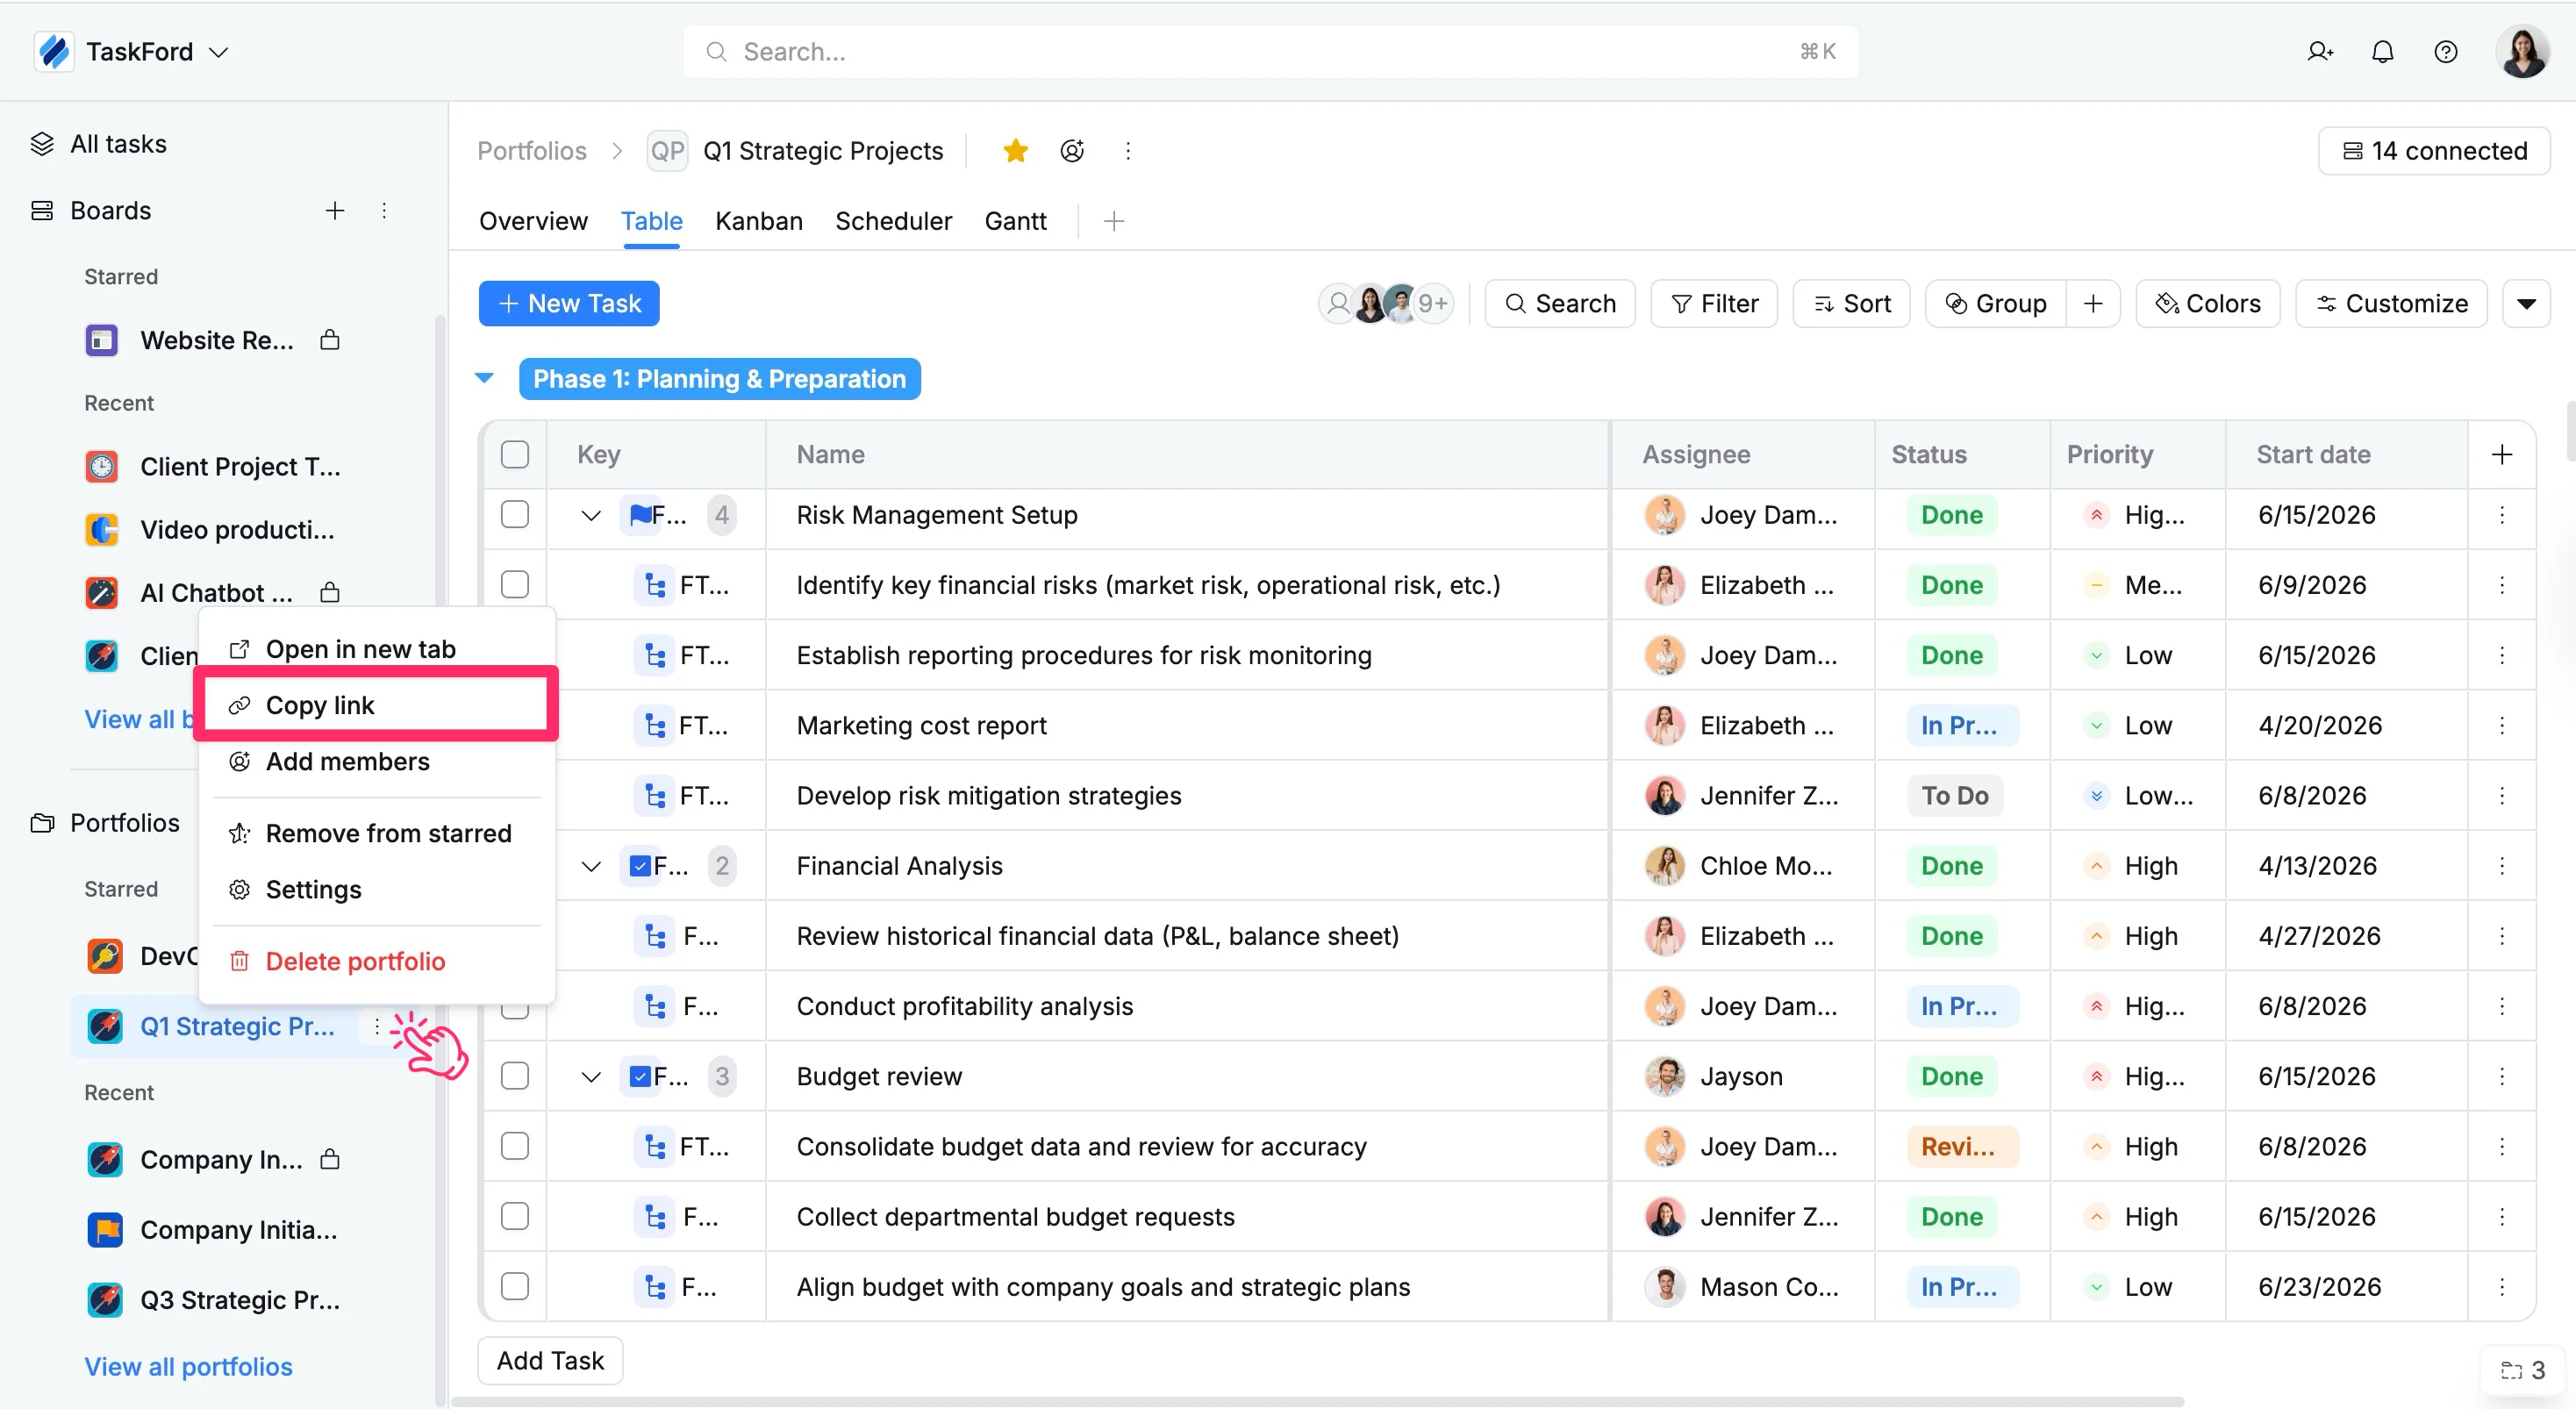Check the Align budget with company goals checkbox

point(515,1287)
